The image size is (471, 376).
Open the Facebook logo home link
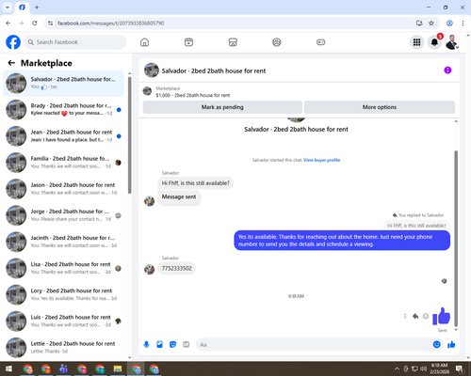point(13,42)
